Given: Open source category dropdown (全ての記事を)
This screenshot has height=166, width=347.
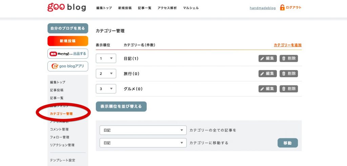Looking at the screenshot, I should tap(143, 130).
